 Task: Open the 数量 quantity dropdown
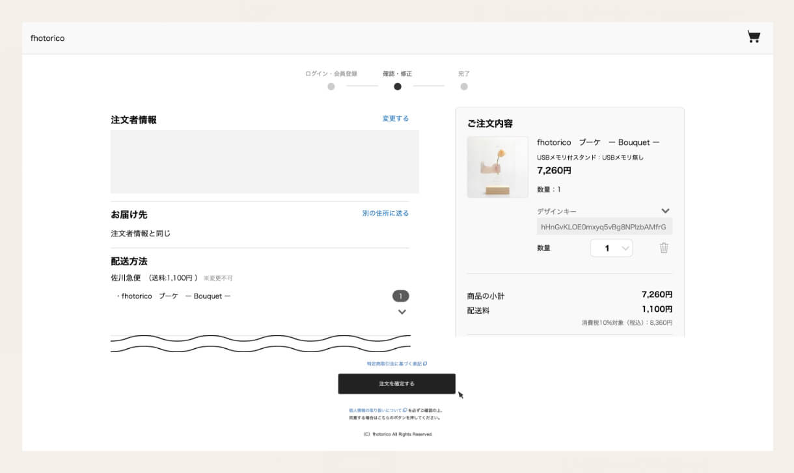tap(611, 248)
